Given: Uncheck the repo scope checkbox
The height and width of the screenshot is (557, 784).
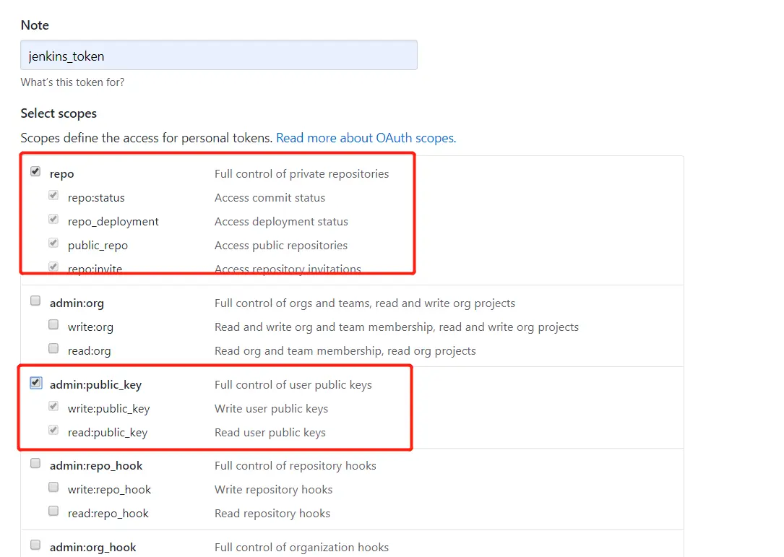Looking at the screenshot, I should coord(35,172).
